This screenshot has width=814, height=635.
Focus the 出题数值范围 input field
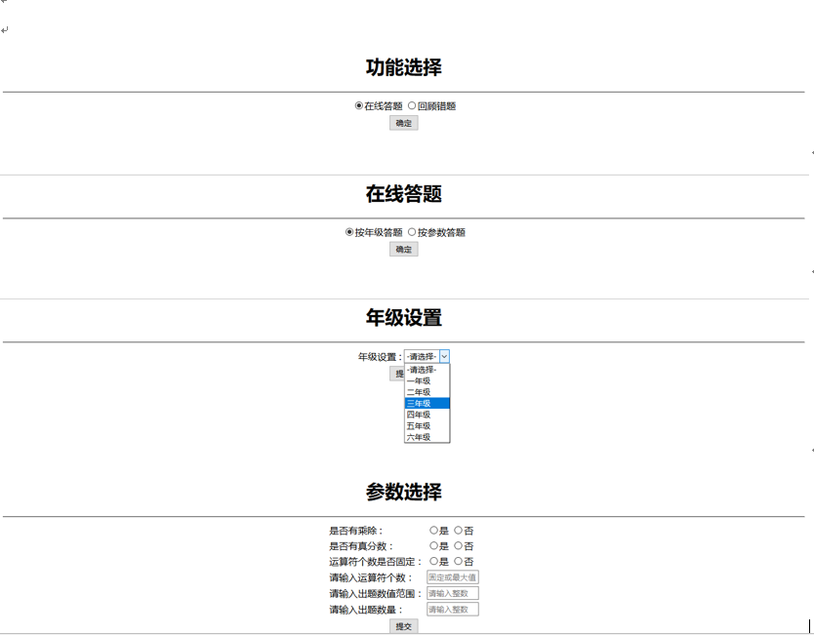453,593
